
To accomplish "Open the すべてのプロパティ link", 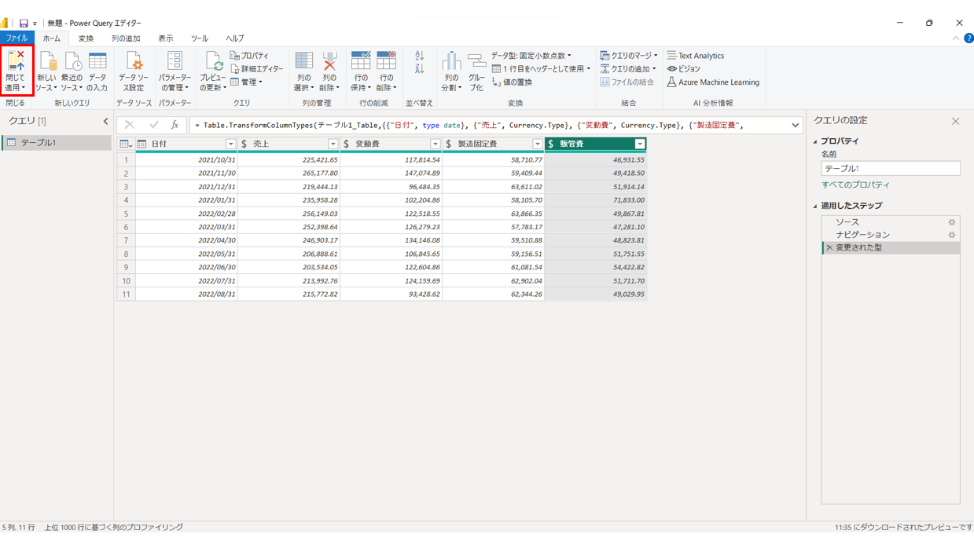I will coord(855,185).
